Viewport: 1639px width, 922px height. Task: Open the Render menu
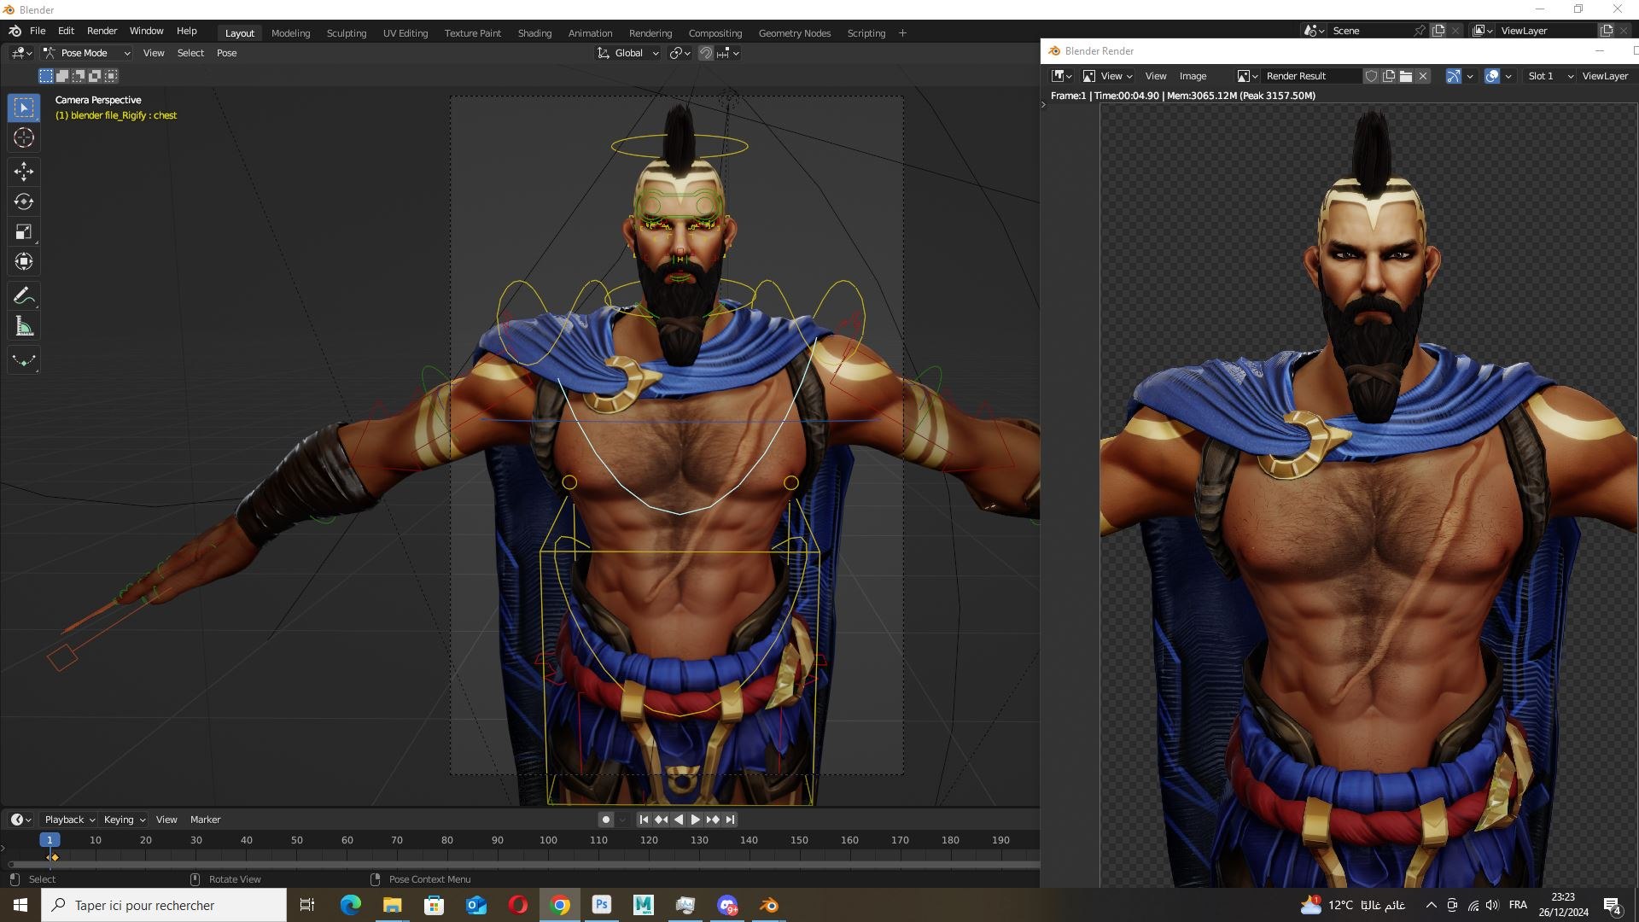pos(102,31)
